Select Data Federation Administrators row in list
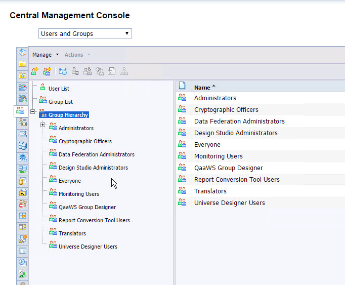The image size is (345, 285). [x=261, y=121]
